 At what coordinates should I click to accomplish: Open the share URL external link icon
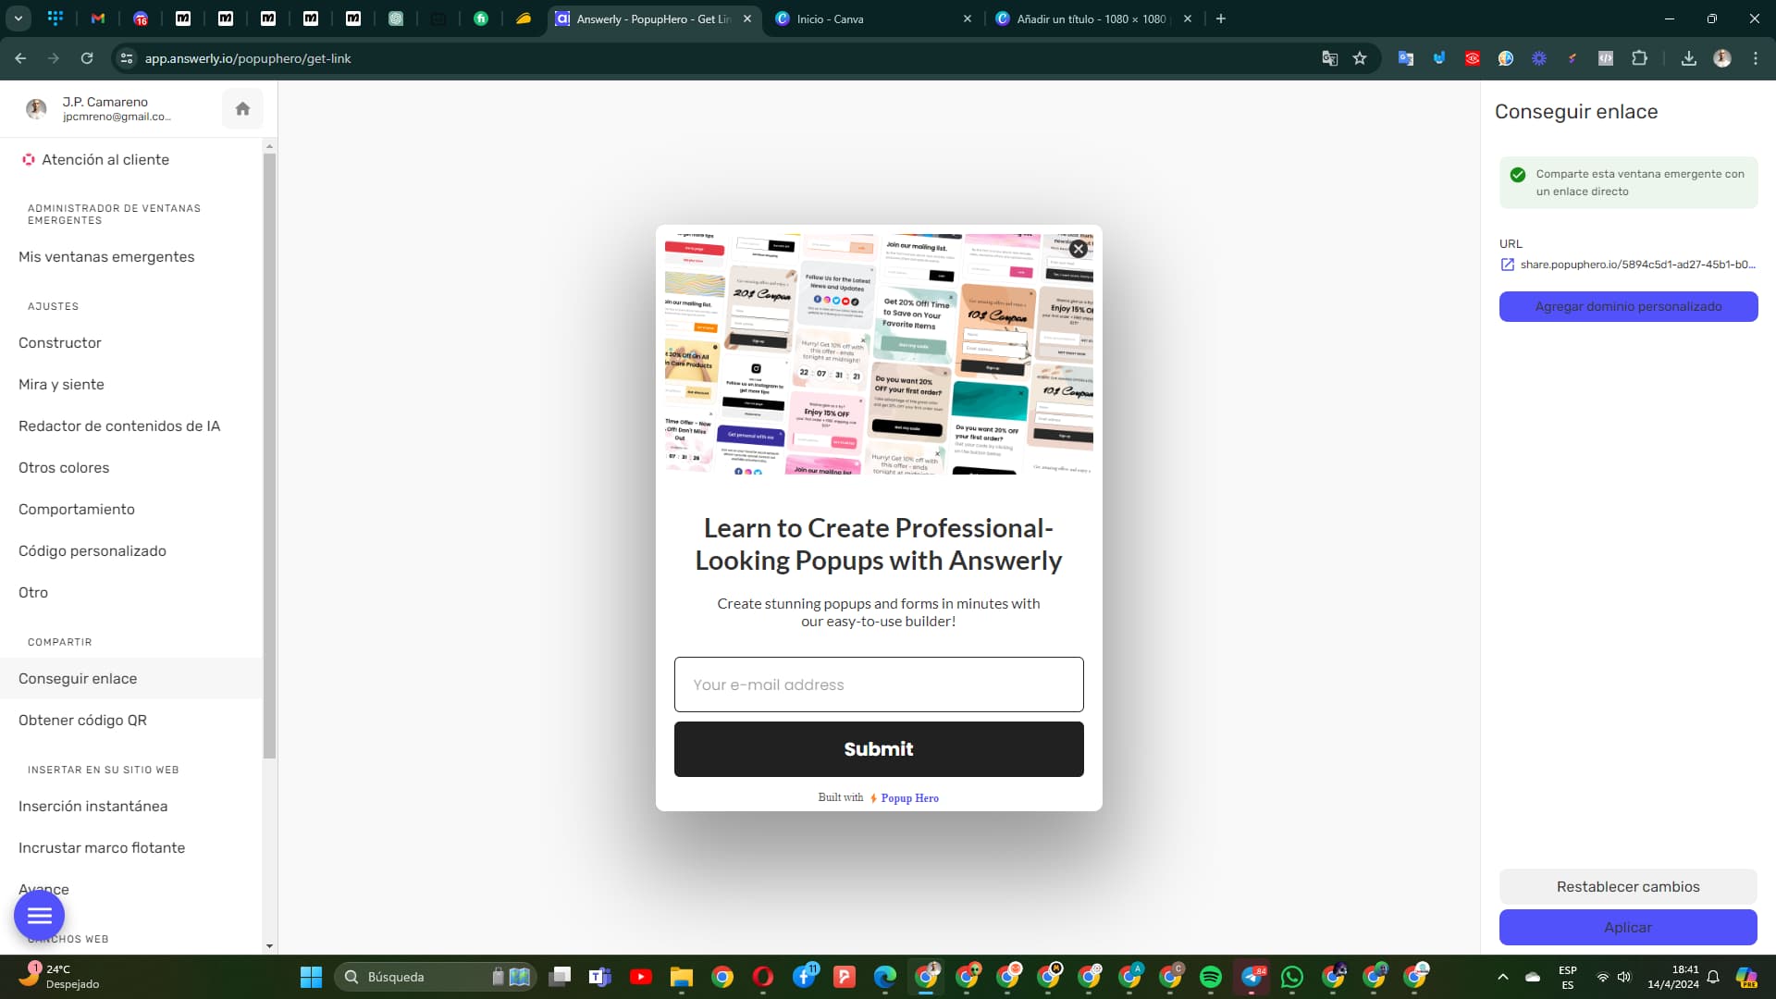1507,265
